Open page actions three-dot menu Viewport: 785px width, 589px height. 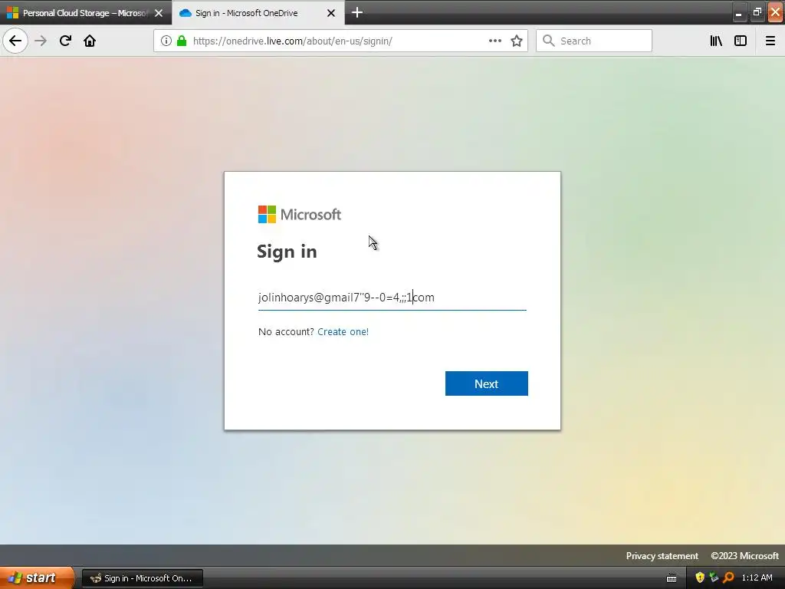coord(494,41)
